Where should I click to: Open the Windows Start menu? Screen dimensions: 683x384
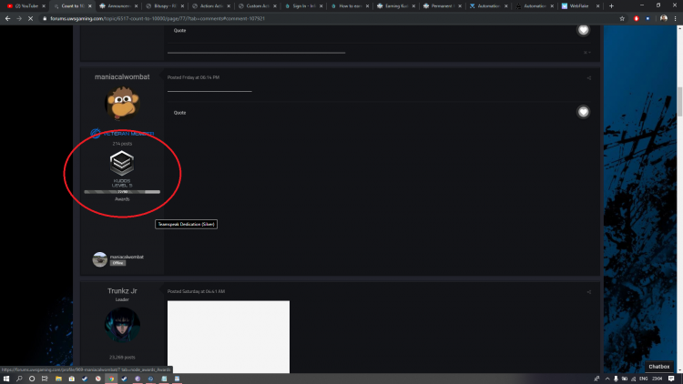point(6,378)
